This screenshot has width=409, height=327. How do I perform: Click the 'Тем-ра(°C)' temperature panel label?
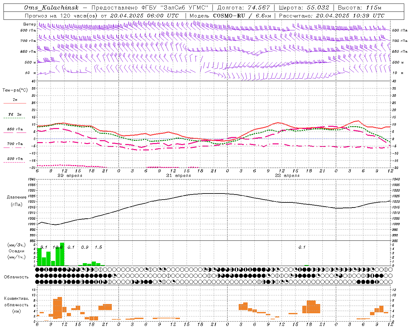(15, 90)
